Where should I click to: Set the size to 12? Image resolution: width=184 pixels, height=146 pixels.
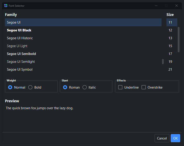(172, 30)
